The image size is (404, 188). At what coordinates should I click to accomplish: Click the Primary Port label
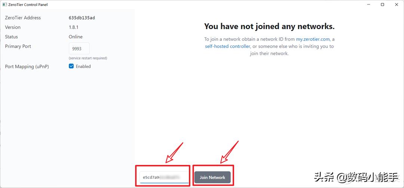click(x=18, y=46)
